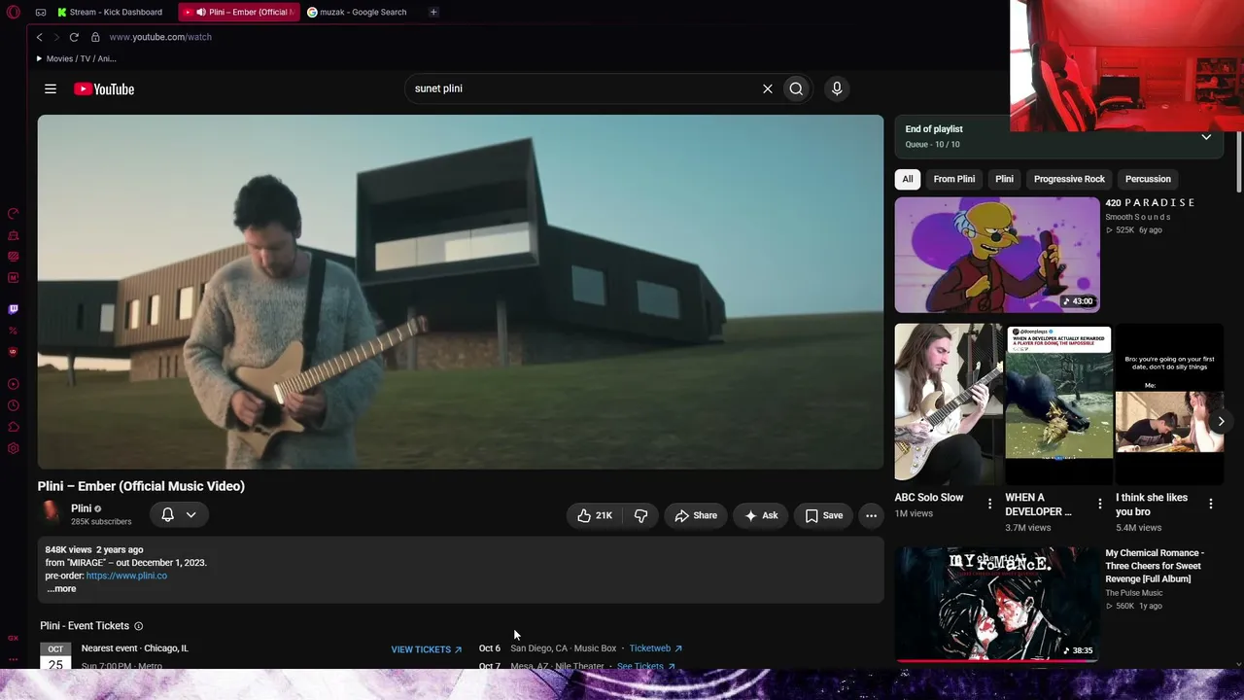
Task: Open My Chemical Romance album thumbnail
Action: pyautogui.click(x=997, y=604)
